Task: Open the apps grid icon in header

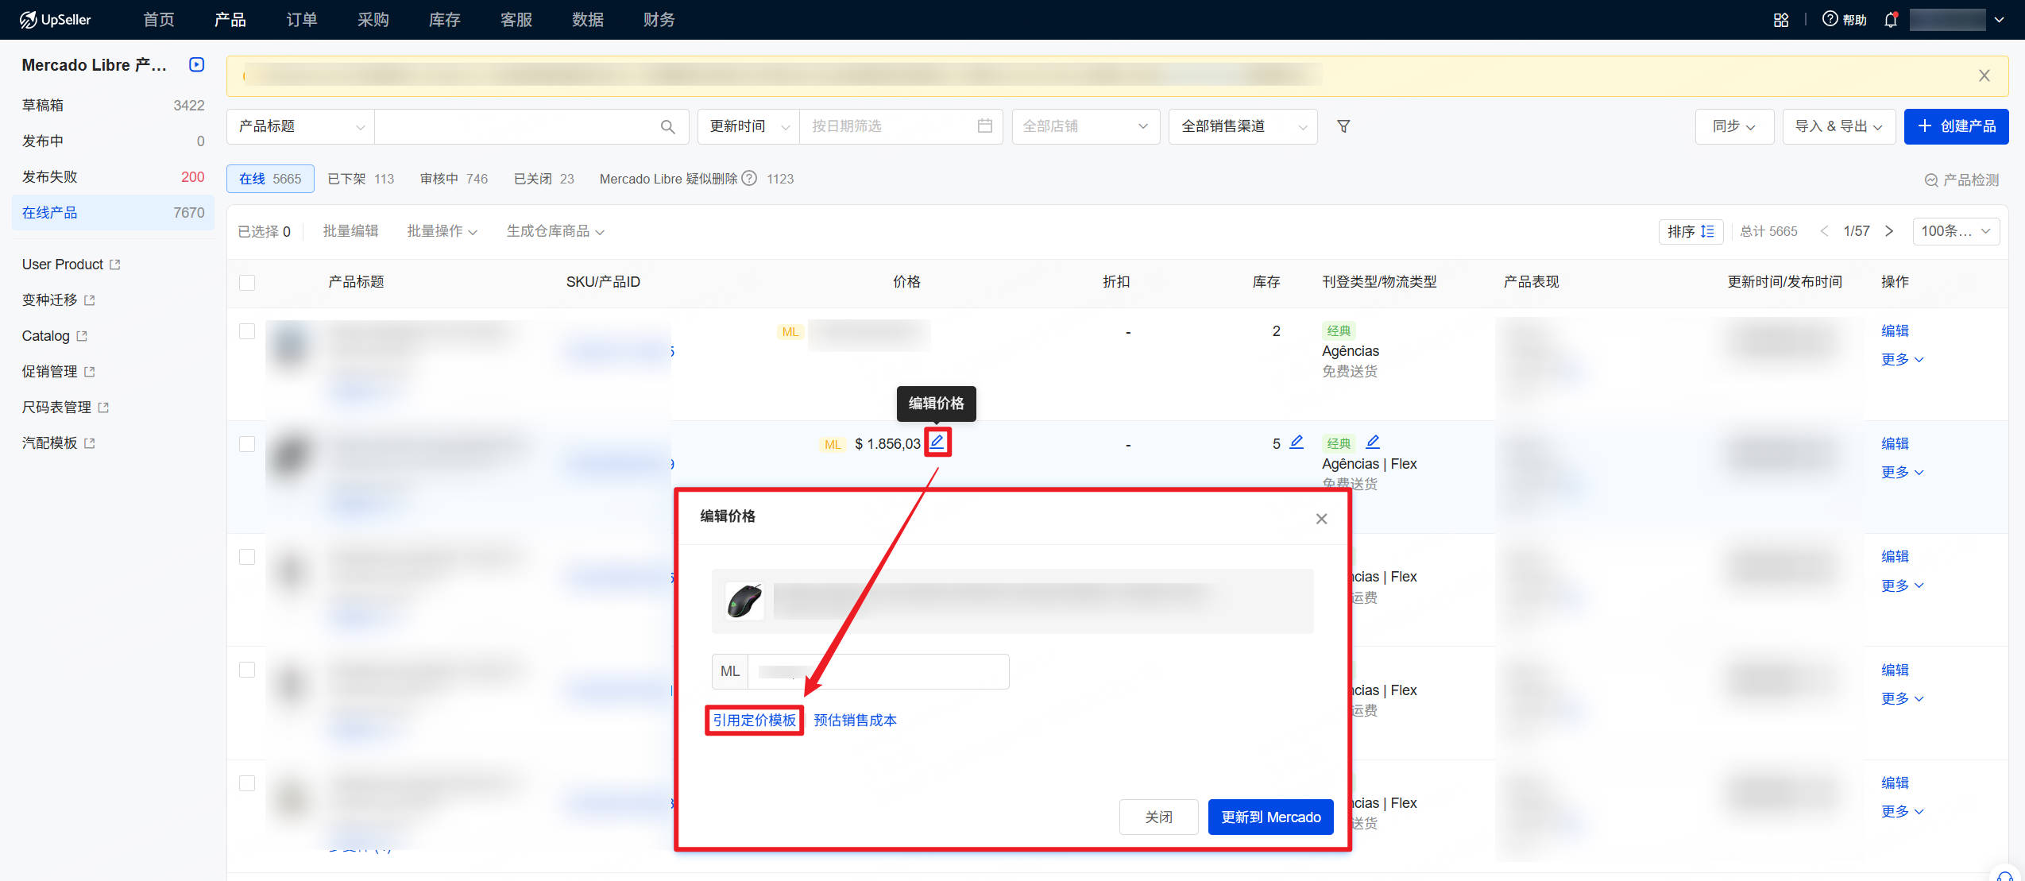Action: click(x=1781, y=20)
